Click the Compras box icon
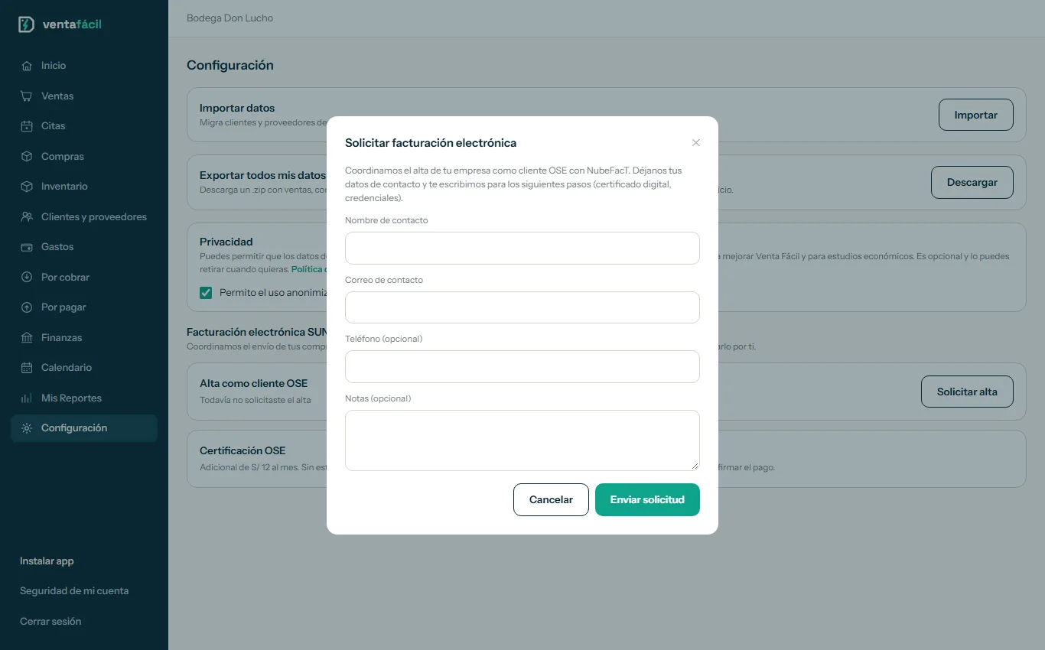The height and width of the screenshot is (650, 1045). point(27,157)
